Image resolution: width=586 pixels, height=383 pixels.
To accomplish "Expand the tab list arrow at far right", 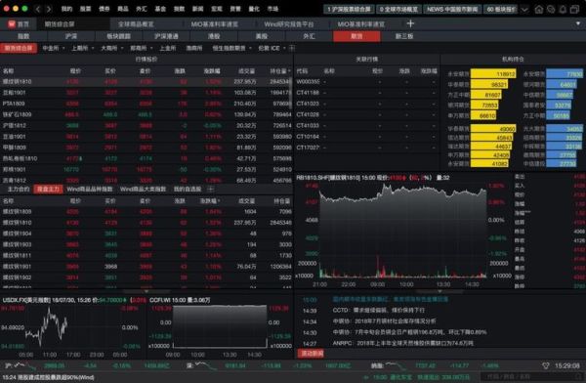I will 578,23.
